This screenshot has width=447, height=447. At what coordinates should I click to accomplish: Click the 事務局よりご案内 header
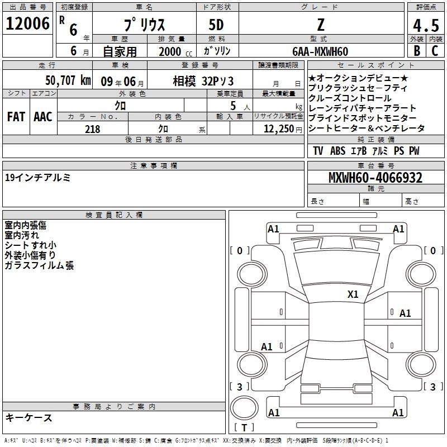point(114,407)
